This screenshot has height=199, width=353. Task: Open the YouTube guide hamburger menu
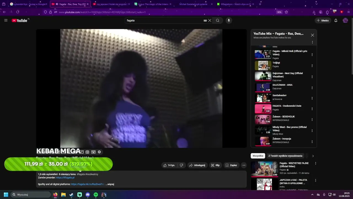pos(6,20)
